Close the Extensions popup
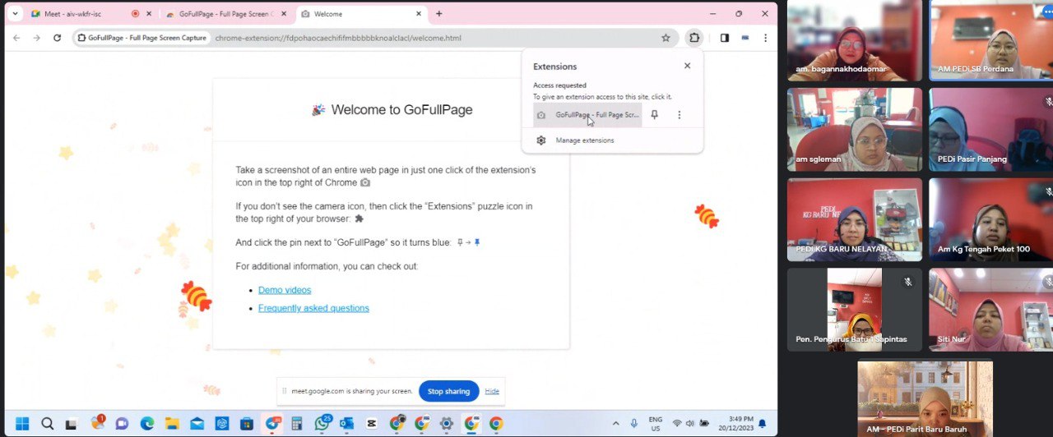This screenshot has height=437, width=1053. click(687, 66)
